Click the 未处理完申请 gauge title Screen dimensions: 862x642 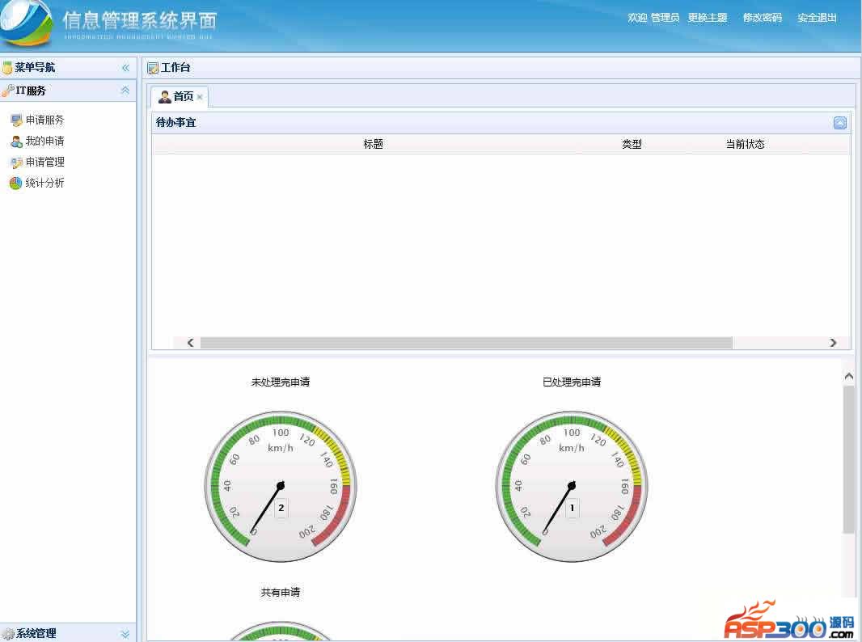pyautogui.click(x=281, y=382)
